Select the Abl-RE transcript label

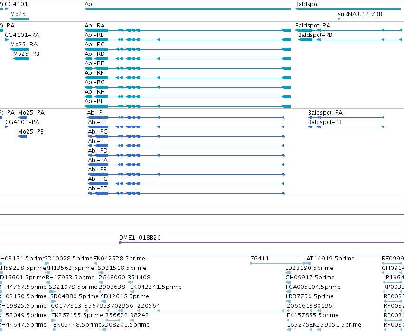click(x=94, y=63)
